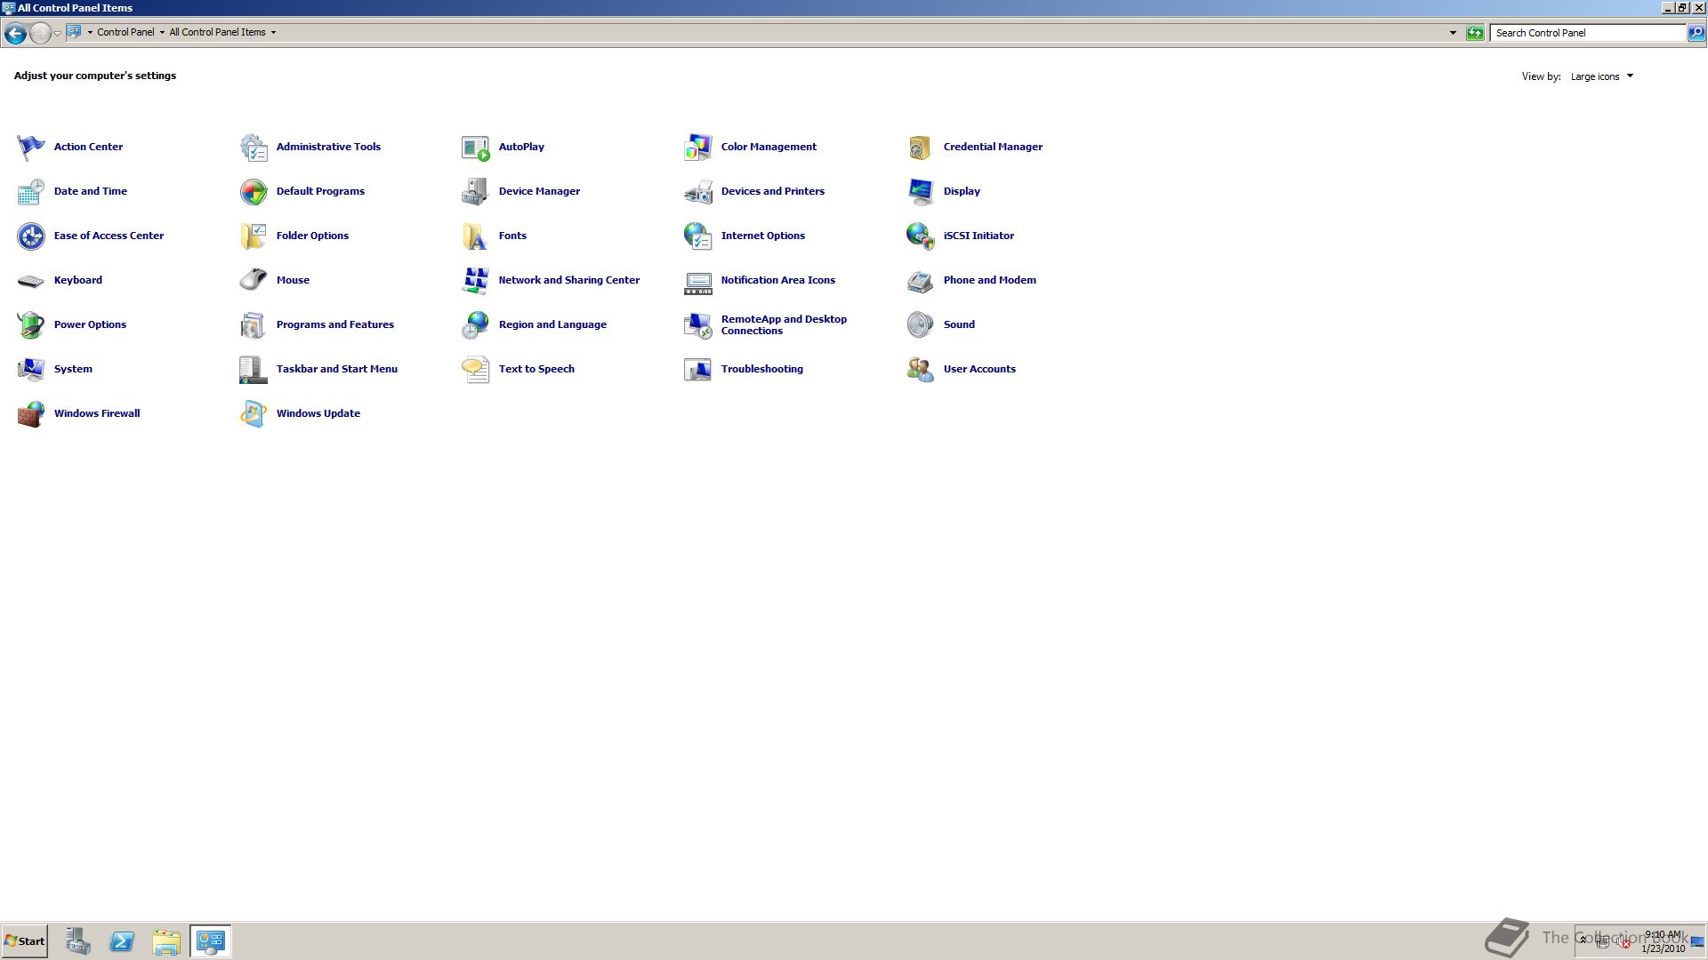This screenshot has height=960, width=1708.
Task: Open the address bar history dropdown
Action: pos(1453,33)
